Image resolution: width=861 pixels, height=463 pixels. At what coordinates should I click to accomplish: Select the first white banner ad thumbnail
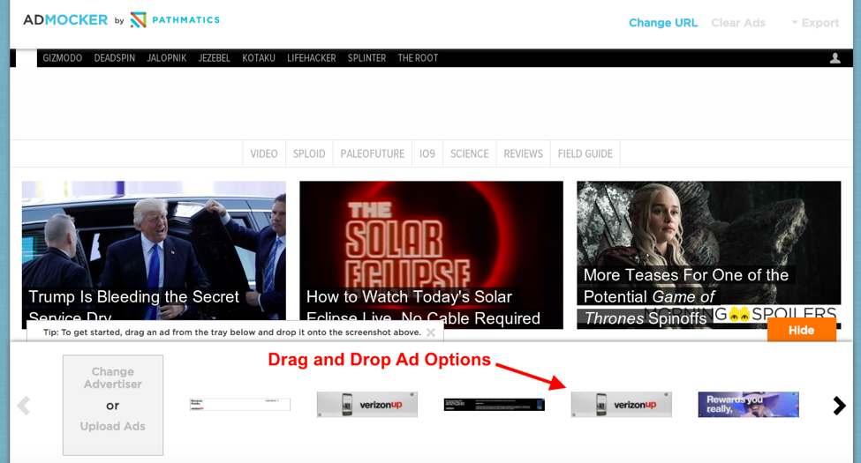click(x=240, y=405)
